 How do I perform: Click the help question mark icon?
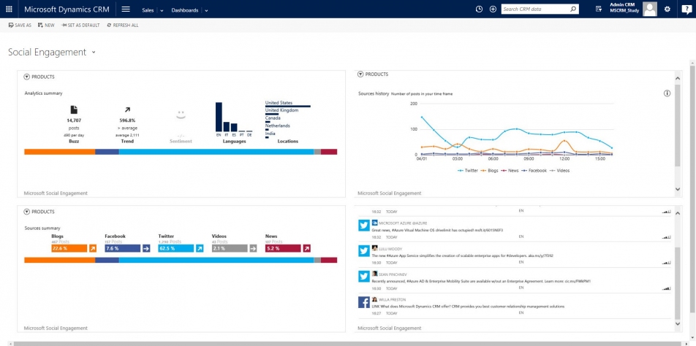pos(686,9)
